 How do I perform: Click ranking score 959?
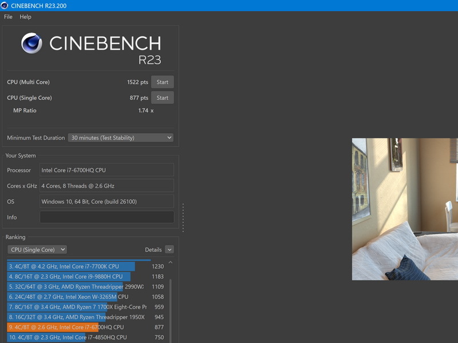[x=159, y=307]
